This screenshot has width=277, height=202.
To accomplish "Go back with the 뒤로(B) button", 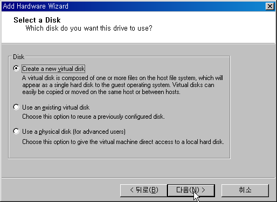I will point(144,190).
